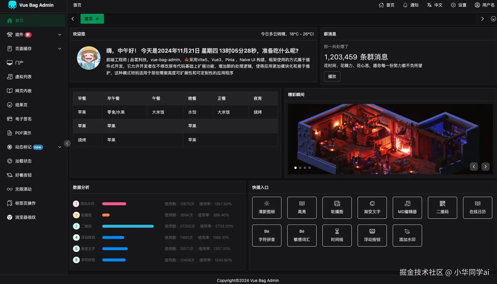The height and width of the screenshot is (284, 497).
Task: Open 网页内嵌 in the sidebar
Action: coord(33,91)
